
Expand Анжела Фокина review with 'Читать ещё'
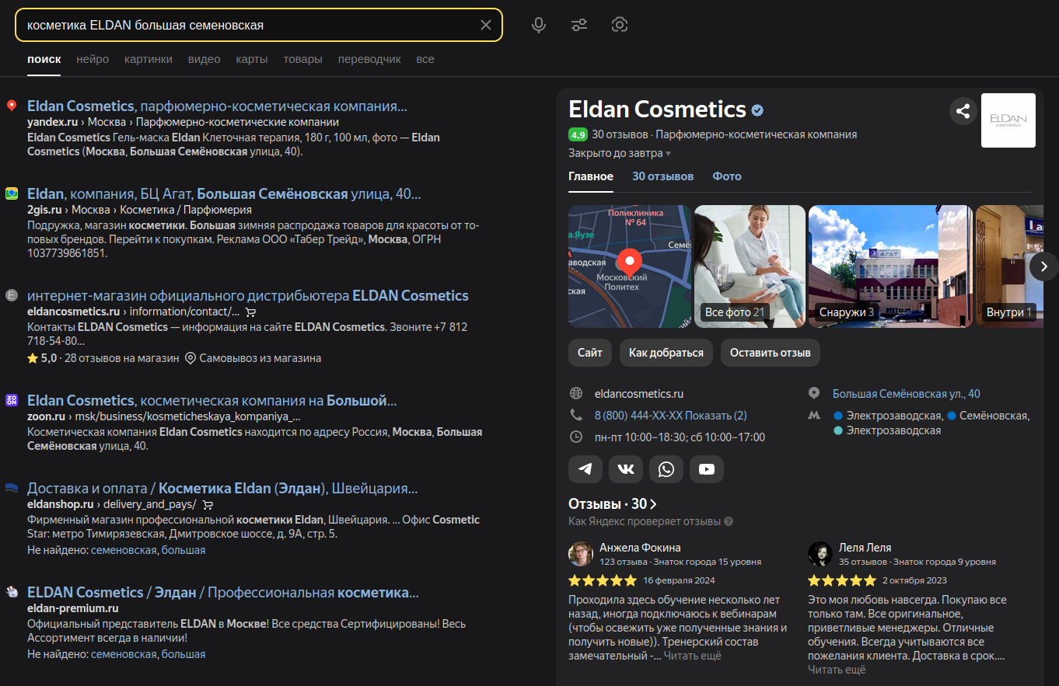coord(692,656)
